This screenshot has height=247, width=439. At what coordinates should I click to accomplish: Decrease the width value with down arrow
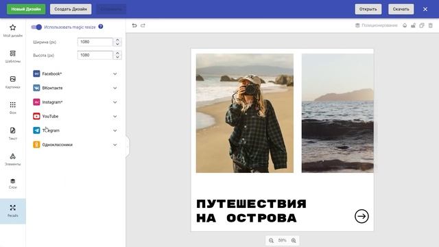(x=117, y=44)
